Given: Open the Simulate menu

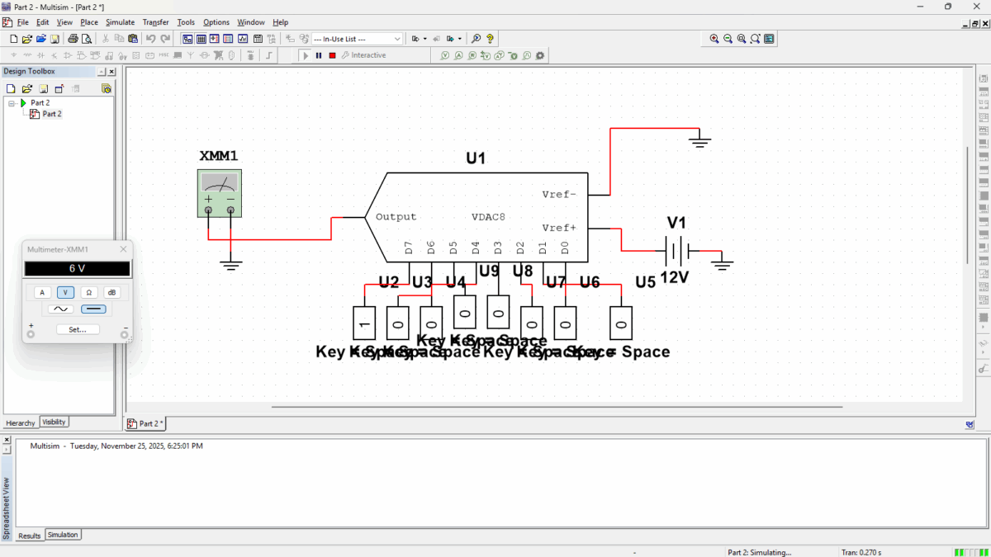Looking at the screenshot, I should (120, 22).
